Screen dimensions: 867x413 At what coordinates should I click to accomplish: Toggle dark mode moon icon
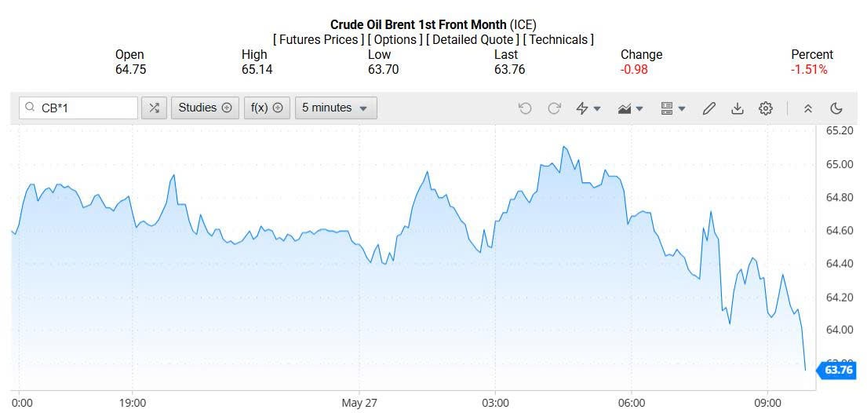click(836, 108)
